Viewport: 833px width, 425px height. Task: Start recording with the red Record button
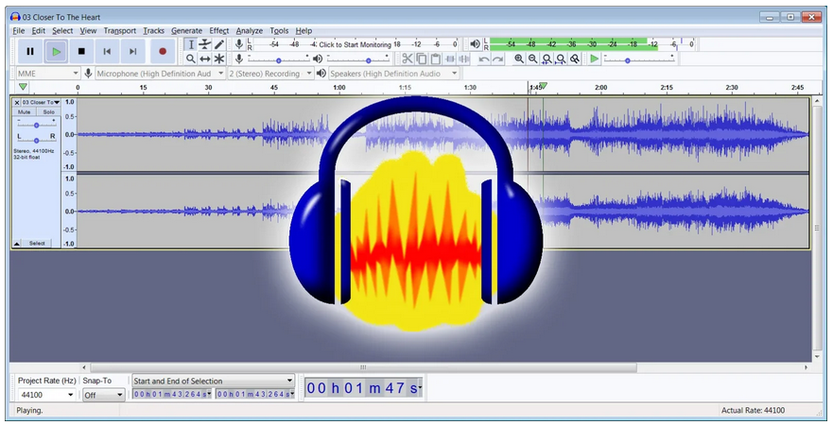coord(163,51)
